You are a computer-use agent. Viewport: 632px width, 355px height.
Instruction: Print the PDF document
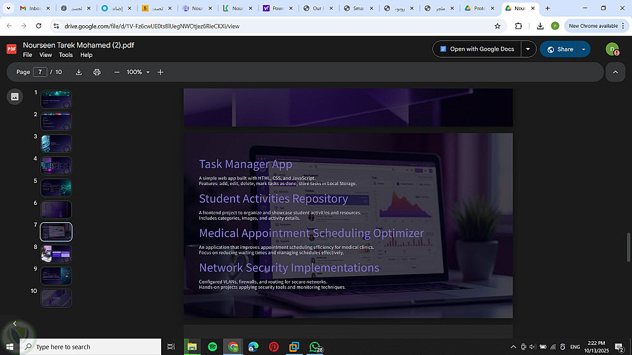97,72
